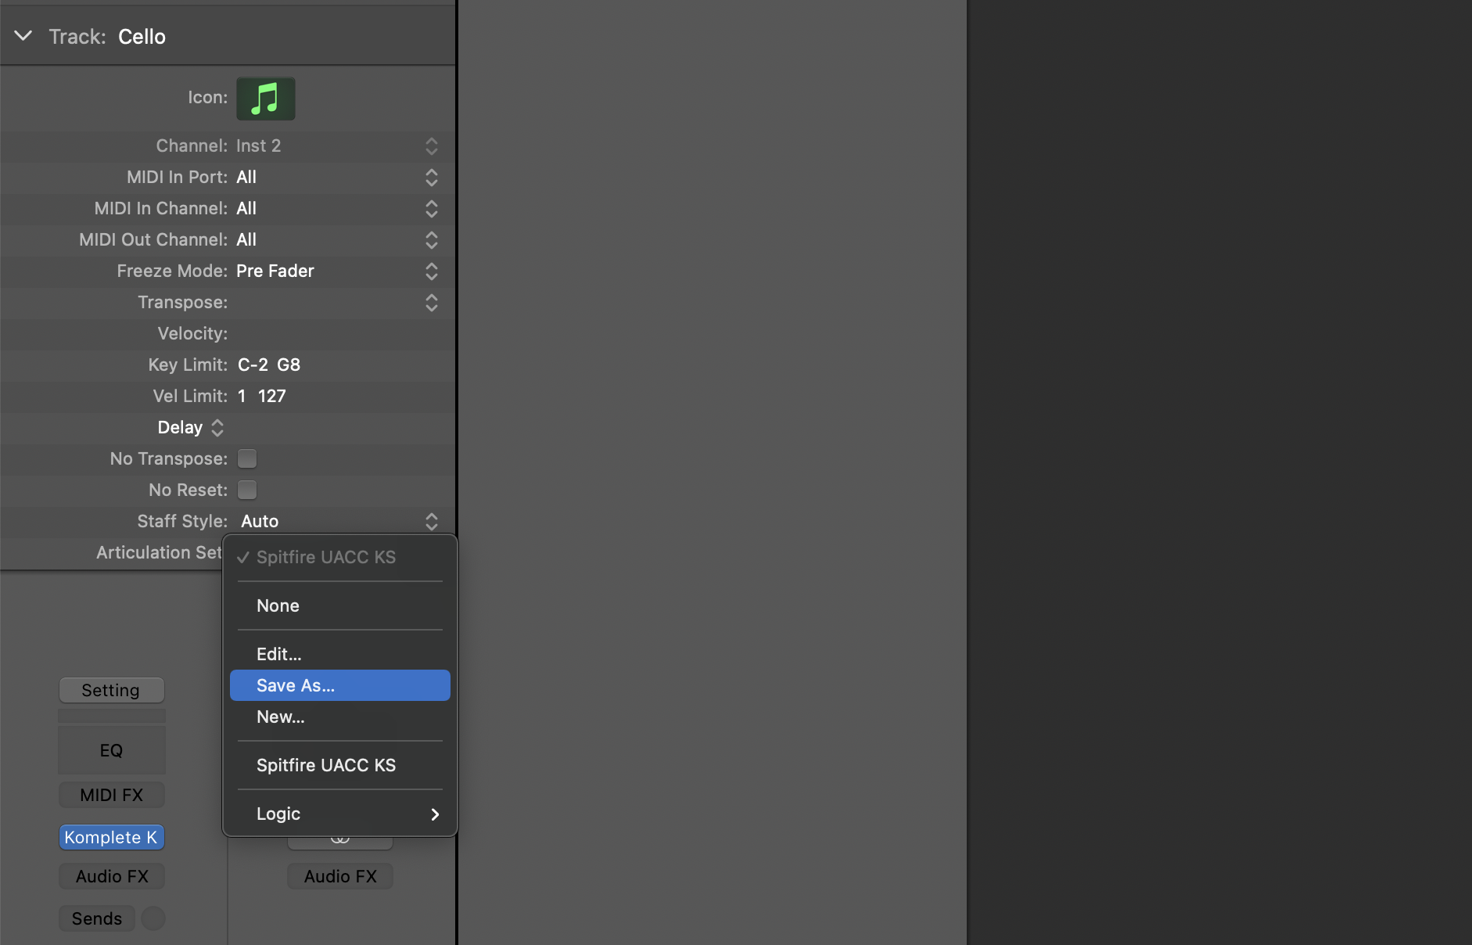Choose Edit... in the articulation menu
Image resolution: width=1472 pixels, height=945 pixels.
coord(340,654)
